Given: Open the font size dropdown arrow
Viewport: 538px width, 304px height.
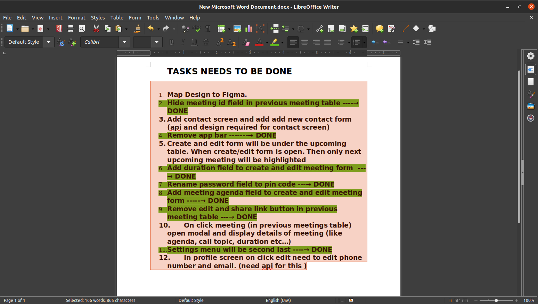Looking at the screenshot, I should click(x=157, y=42).
